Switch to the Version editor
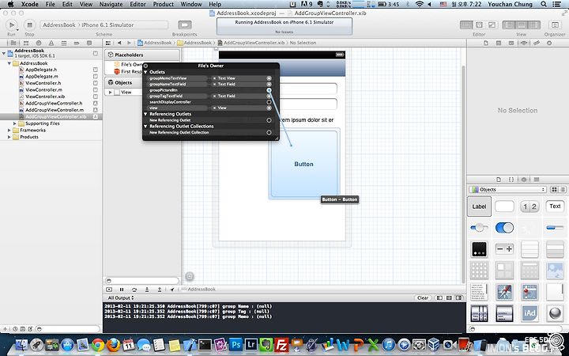 (492, 25)
